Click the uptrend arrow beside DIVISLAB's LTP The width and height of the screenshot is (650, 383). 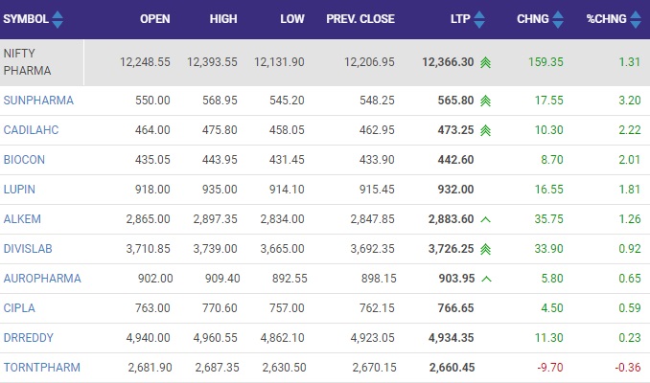(485, 249)
